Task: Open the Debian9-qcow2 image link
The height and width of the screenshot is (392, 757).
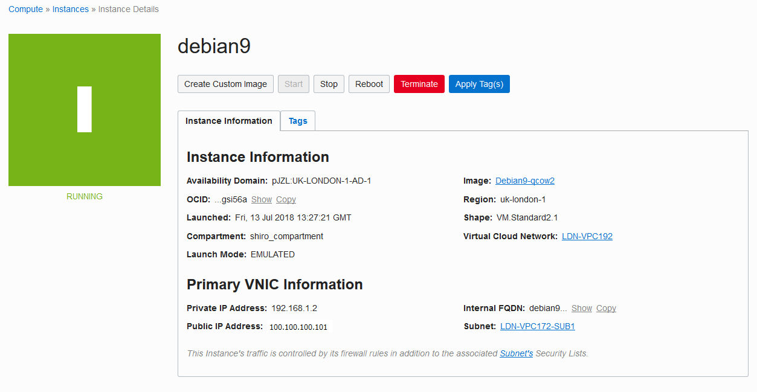Action: [x=525, y=181]
